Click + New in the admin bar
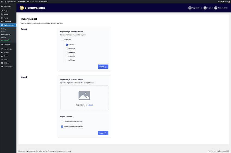This screenshot has width=231, height=153. pyautogui.click(x=35, y=2)
